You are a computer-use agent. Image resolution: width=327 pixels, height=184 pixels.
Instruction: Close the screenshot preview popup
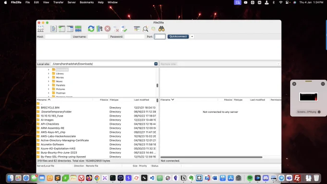[x=294, y=84]
